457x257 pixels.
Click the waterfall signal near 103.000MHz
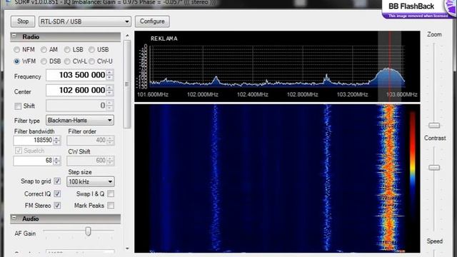tap(327, 178)
